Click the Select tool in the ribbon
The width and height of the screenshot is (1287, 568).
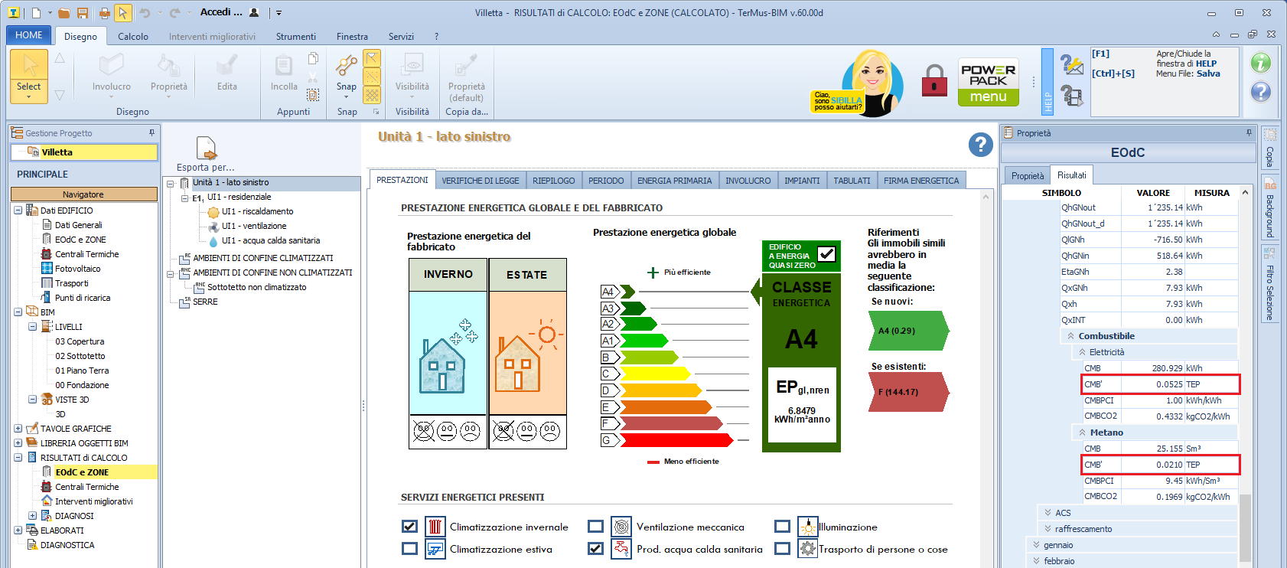click(x=29, y=75)
